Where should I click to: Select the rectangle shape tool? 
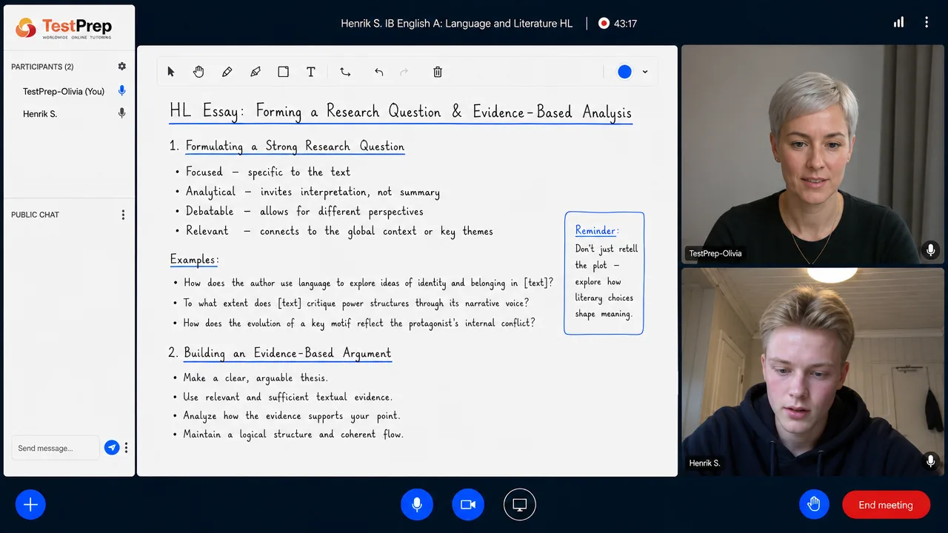coord(283,72)
